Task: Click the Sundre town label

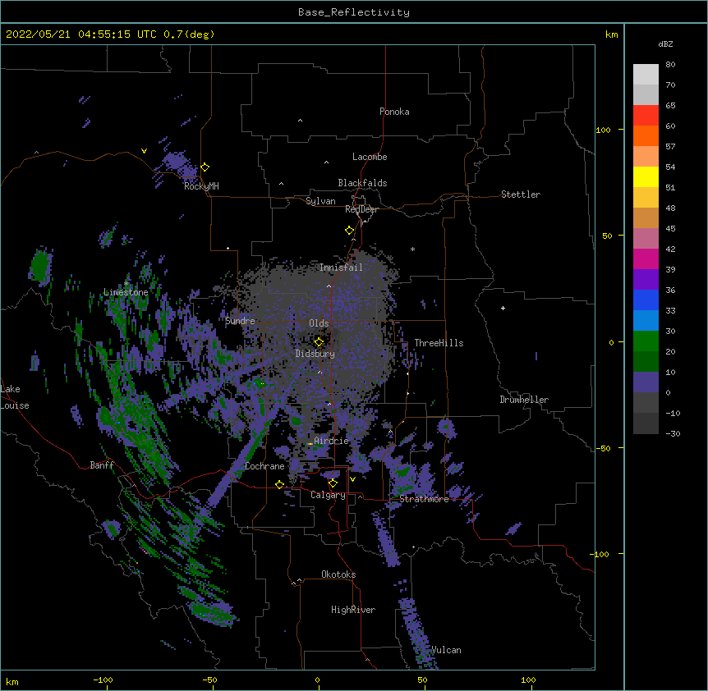Action: tap(240, 321)
